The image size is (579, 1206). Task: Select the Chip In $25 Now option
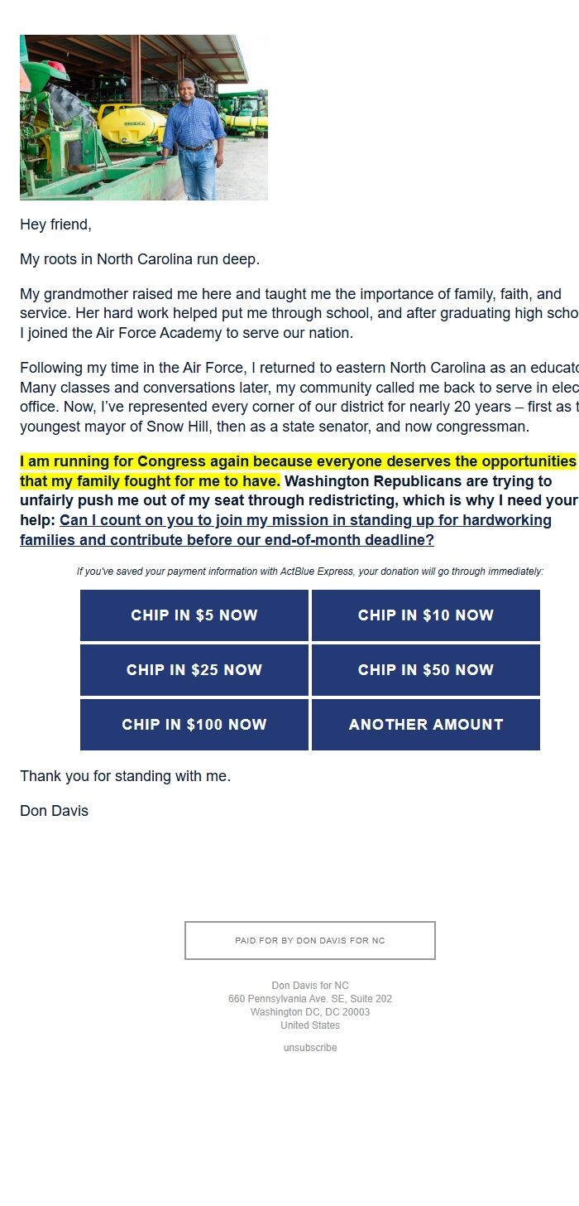click(194, 669)
